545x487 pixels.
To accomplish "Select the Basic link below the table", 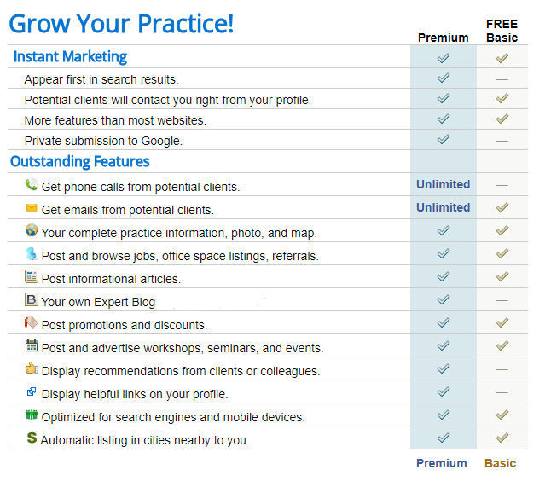I will pos(500,463).
